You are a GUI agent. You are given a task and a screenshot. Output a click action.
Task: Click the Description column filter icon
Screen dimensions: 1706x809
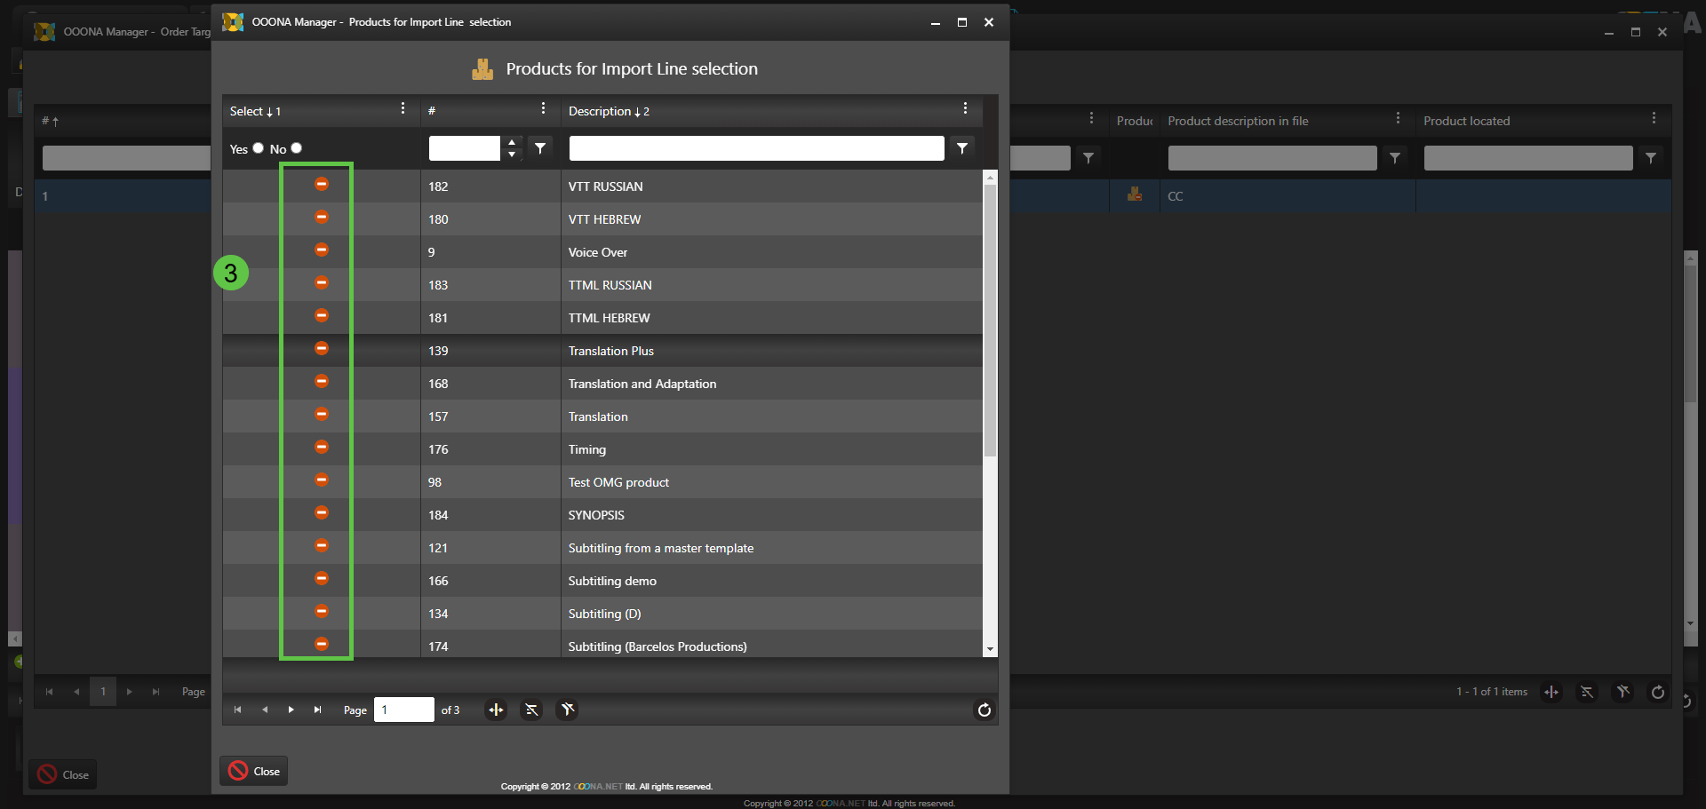(962, 148)
